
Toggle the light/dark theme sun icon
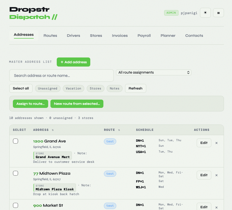pos(205,13)
